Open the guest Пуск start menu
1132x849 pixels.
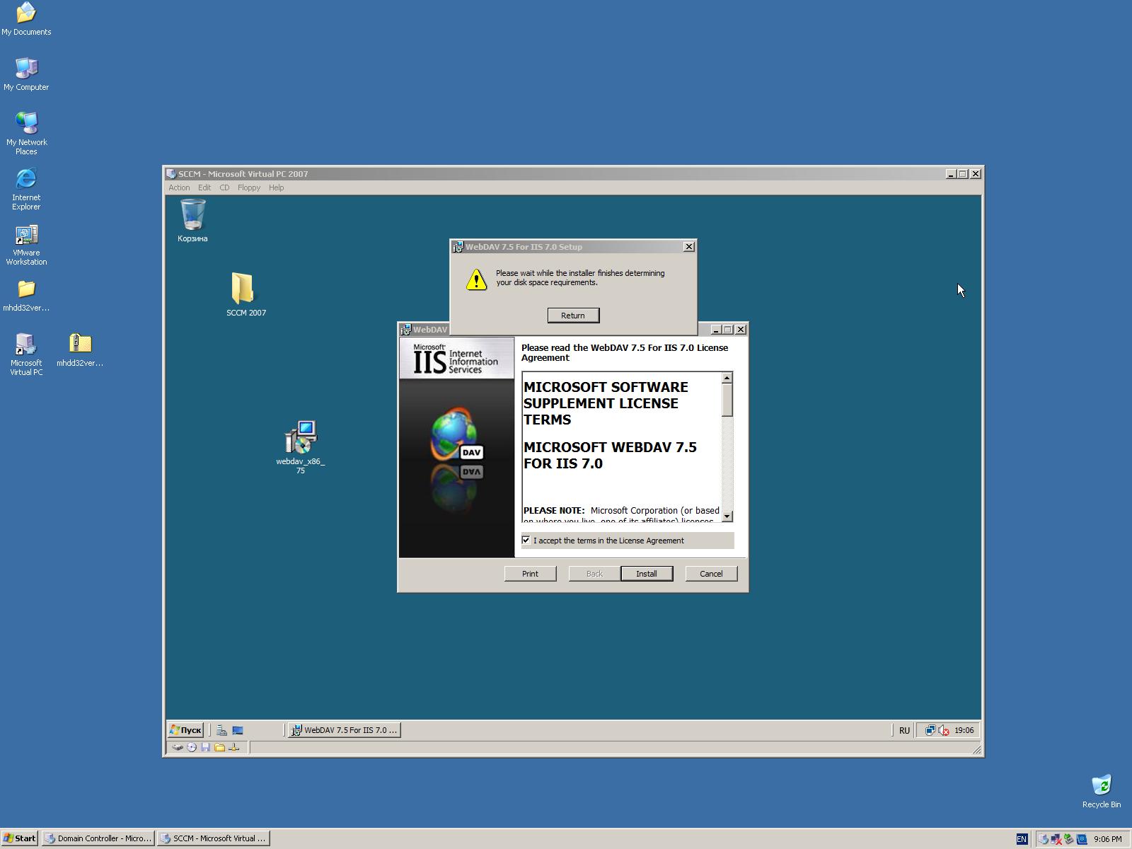[186, 730]
